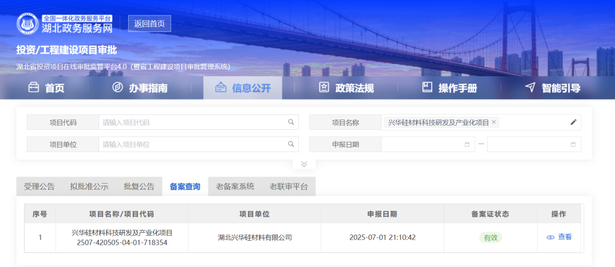Select the 信息公开 navigation item

tap(243, 88)
